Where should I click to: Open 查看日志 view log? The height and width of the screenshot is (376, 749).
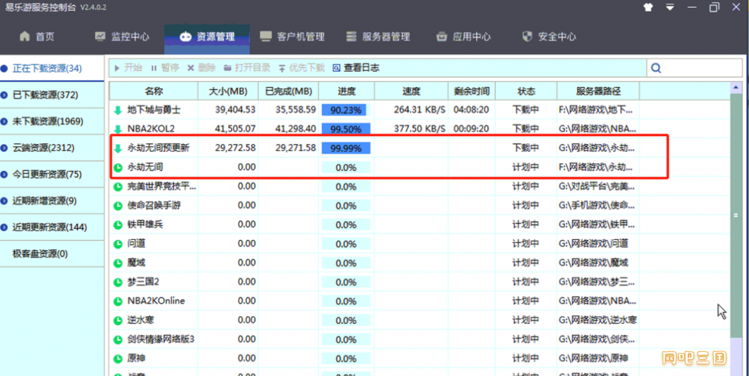point(356,68)
